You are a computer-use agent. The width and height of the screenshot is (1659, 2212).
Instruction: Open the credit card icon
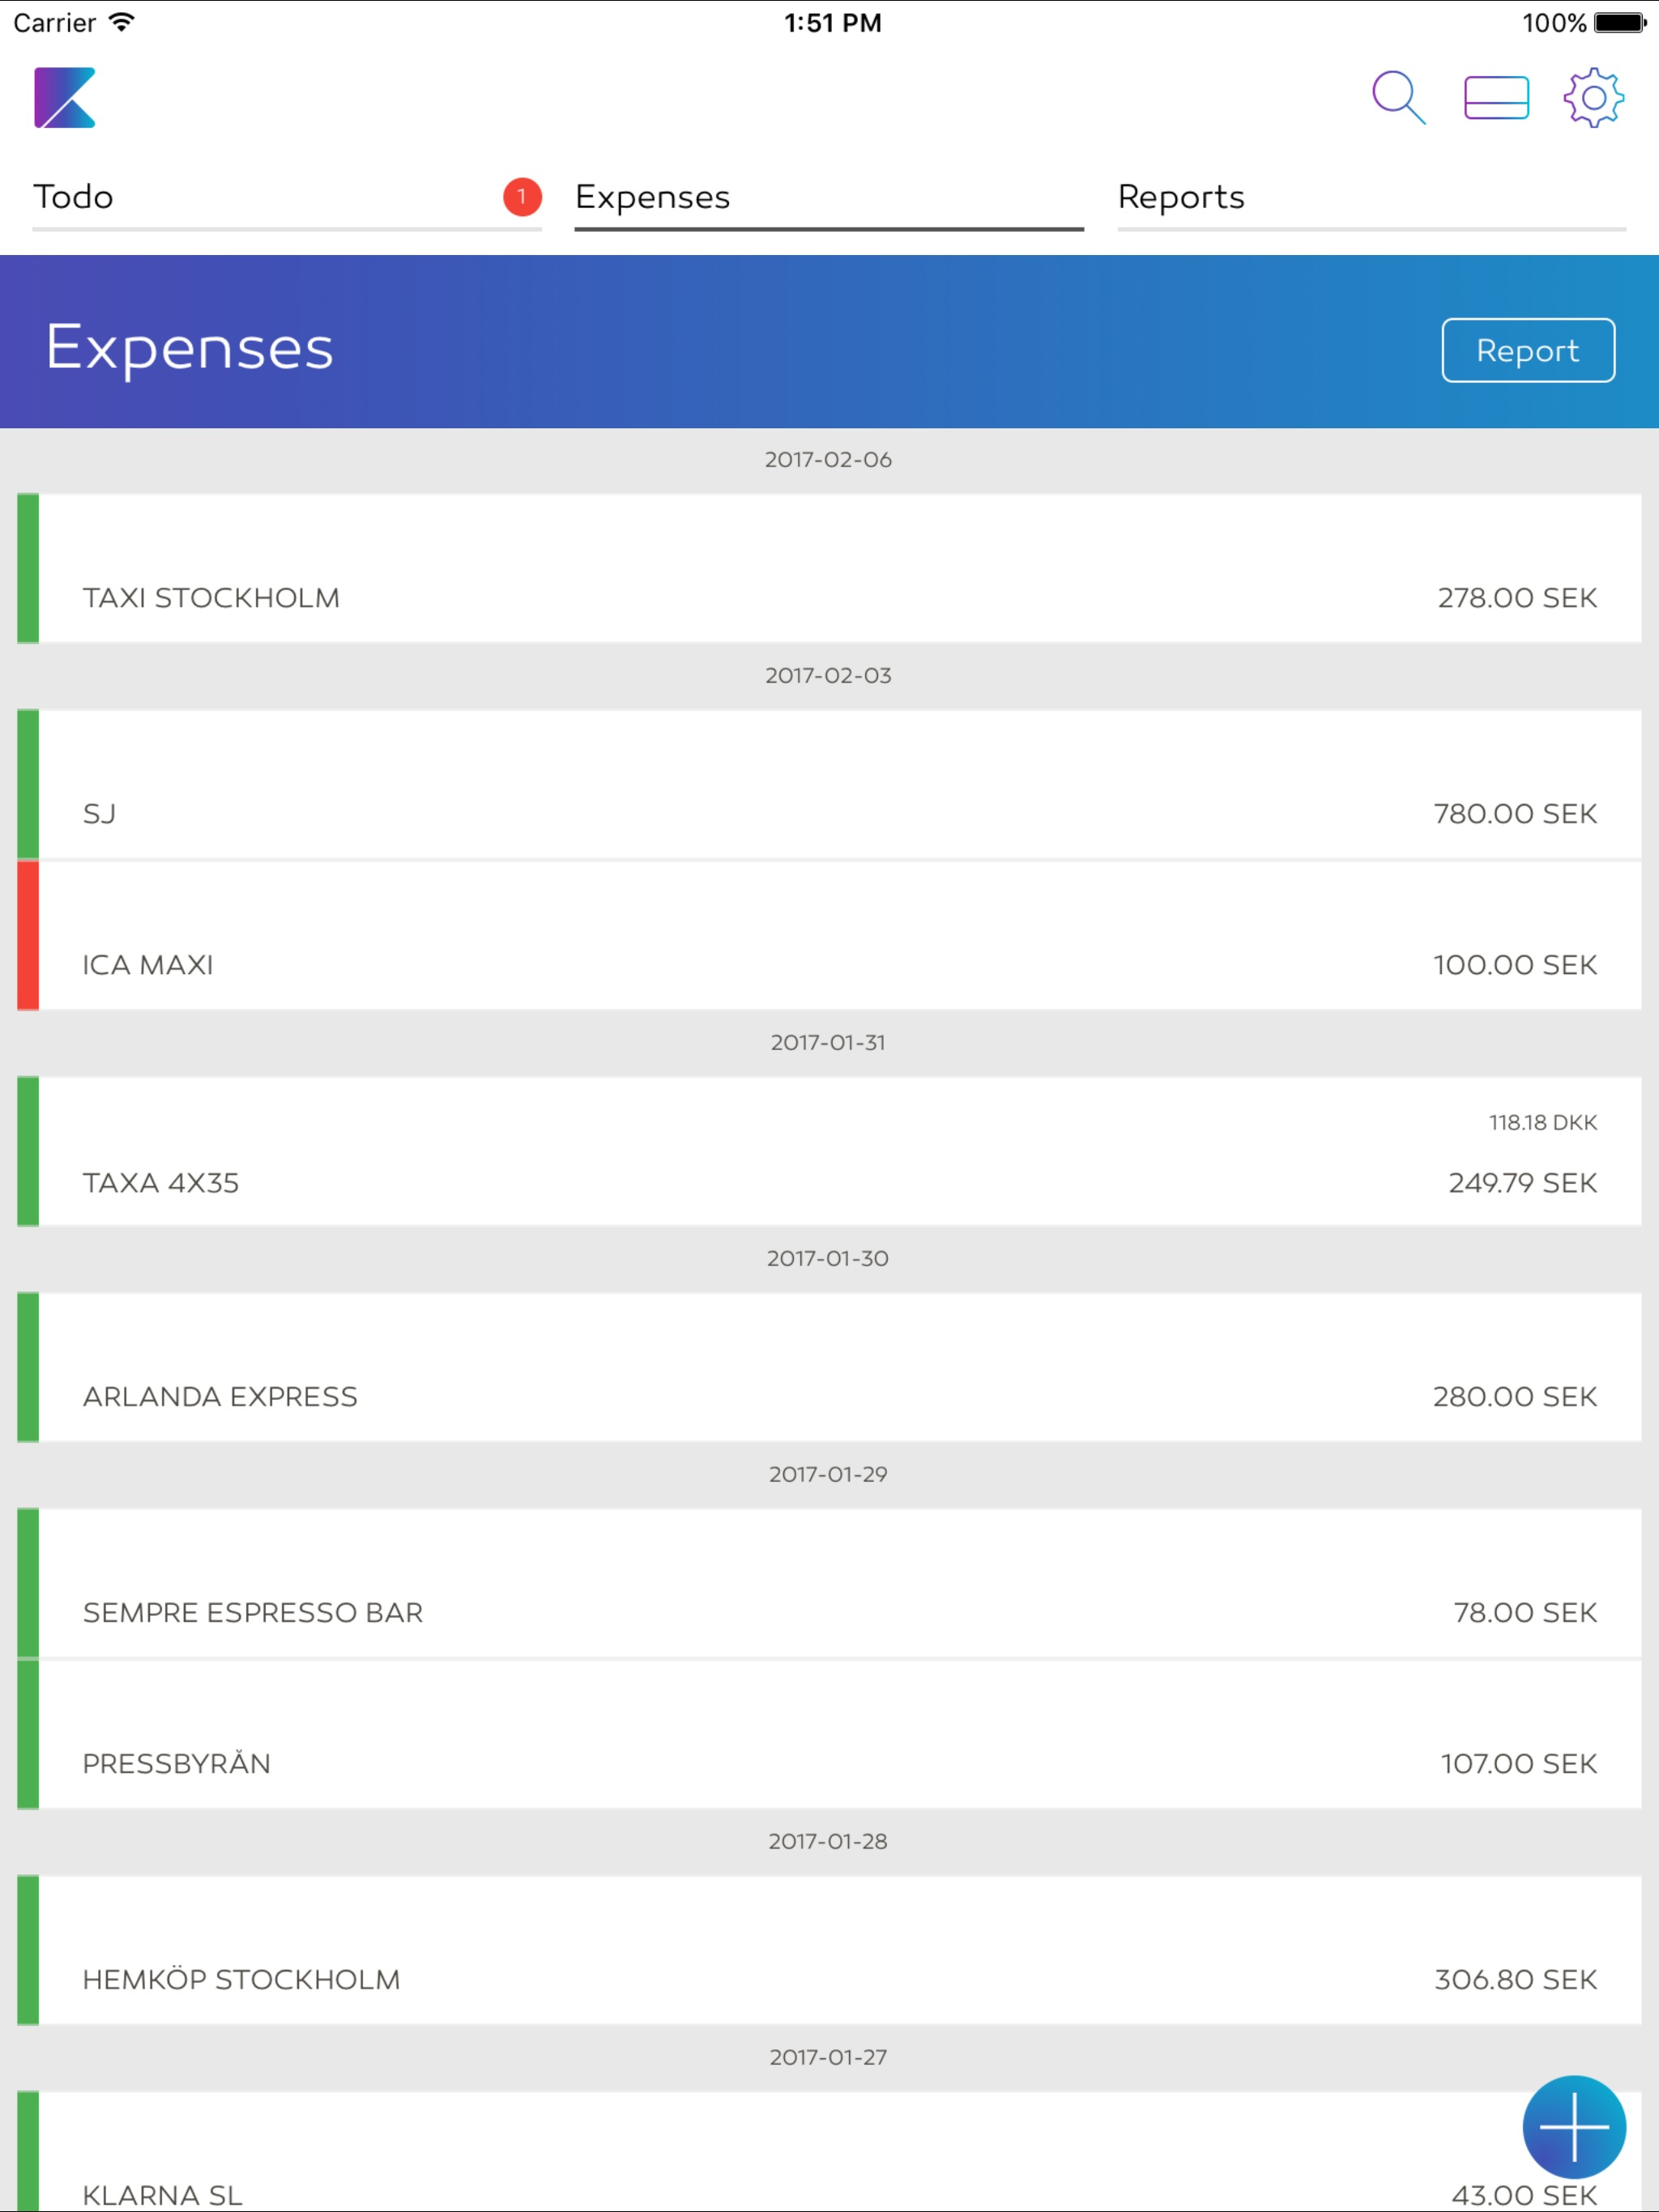(x=1496, y=98)
